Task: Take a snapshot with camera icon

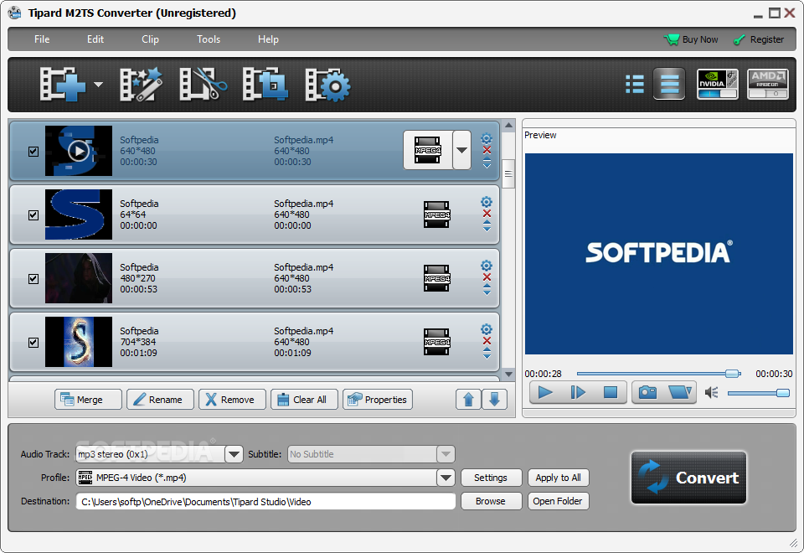Action: [x=647, y=393]
